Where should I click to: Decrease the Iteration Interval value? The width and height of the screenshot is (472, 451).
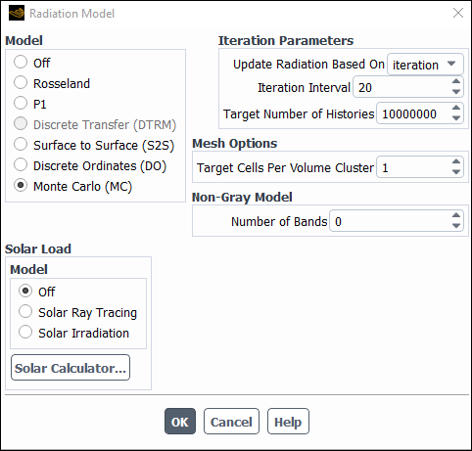[x=456, y=92]
